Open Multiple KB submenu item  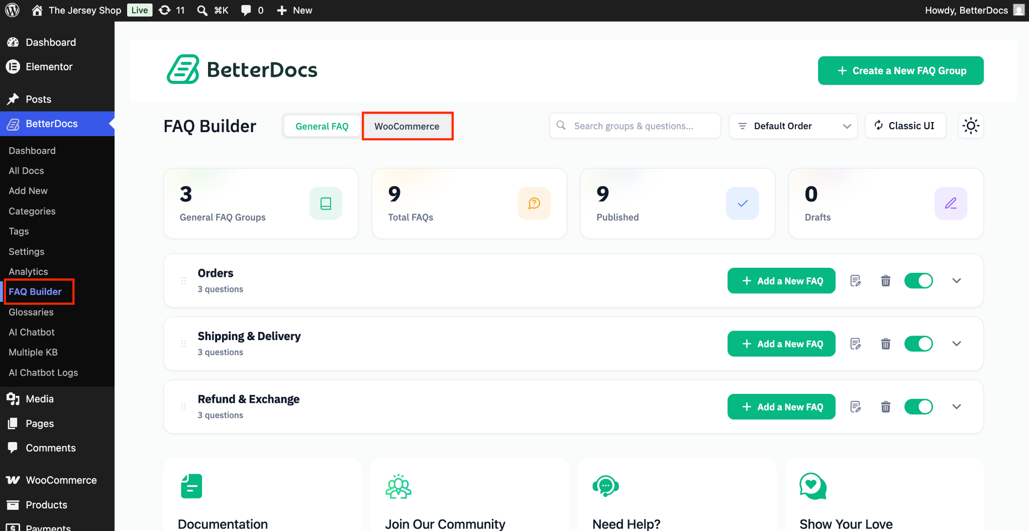point(33,352)
